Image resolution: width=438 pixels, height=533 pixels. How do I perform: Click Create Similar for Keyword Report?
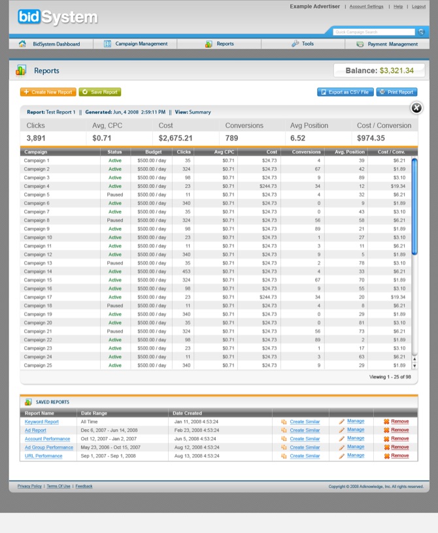point(305,422)
